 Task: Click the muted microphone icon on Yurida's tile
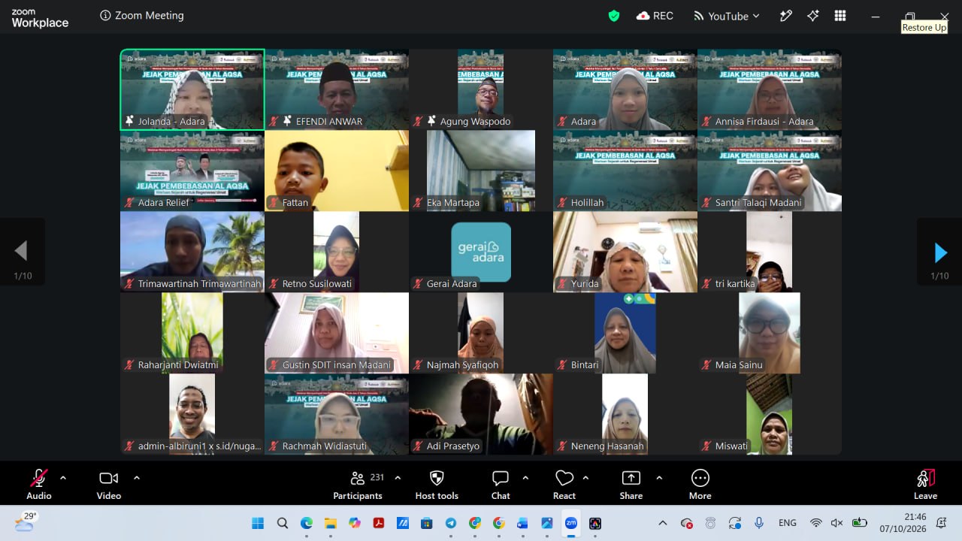pyautogui.click(x=563, y=284)
